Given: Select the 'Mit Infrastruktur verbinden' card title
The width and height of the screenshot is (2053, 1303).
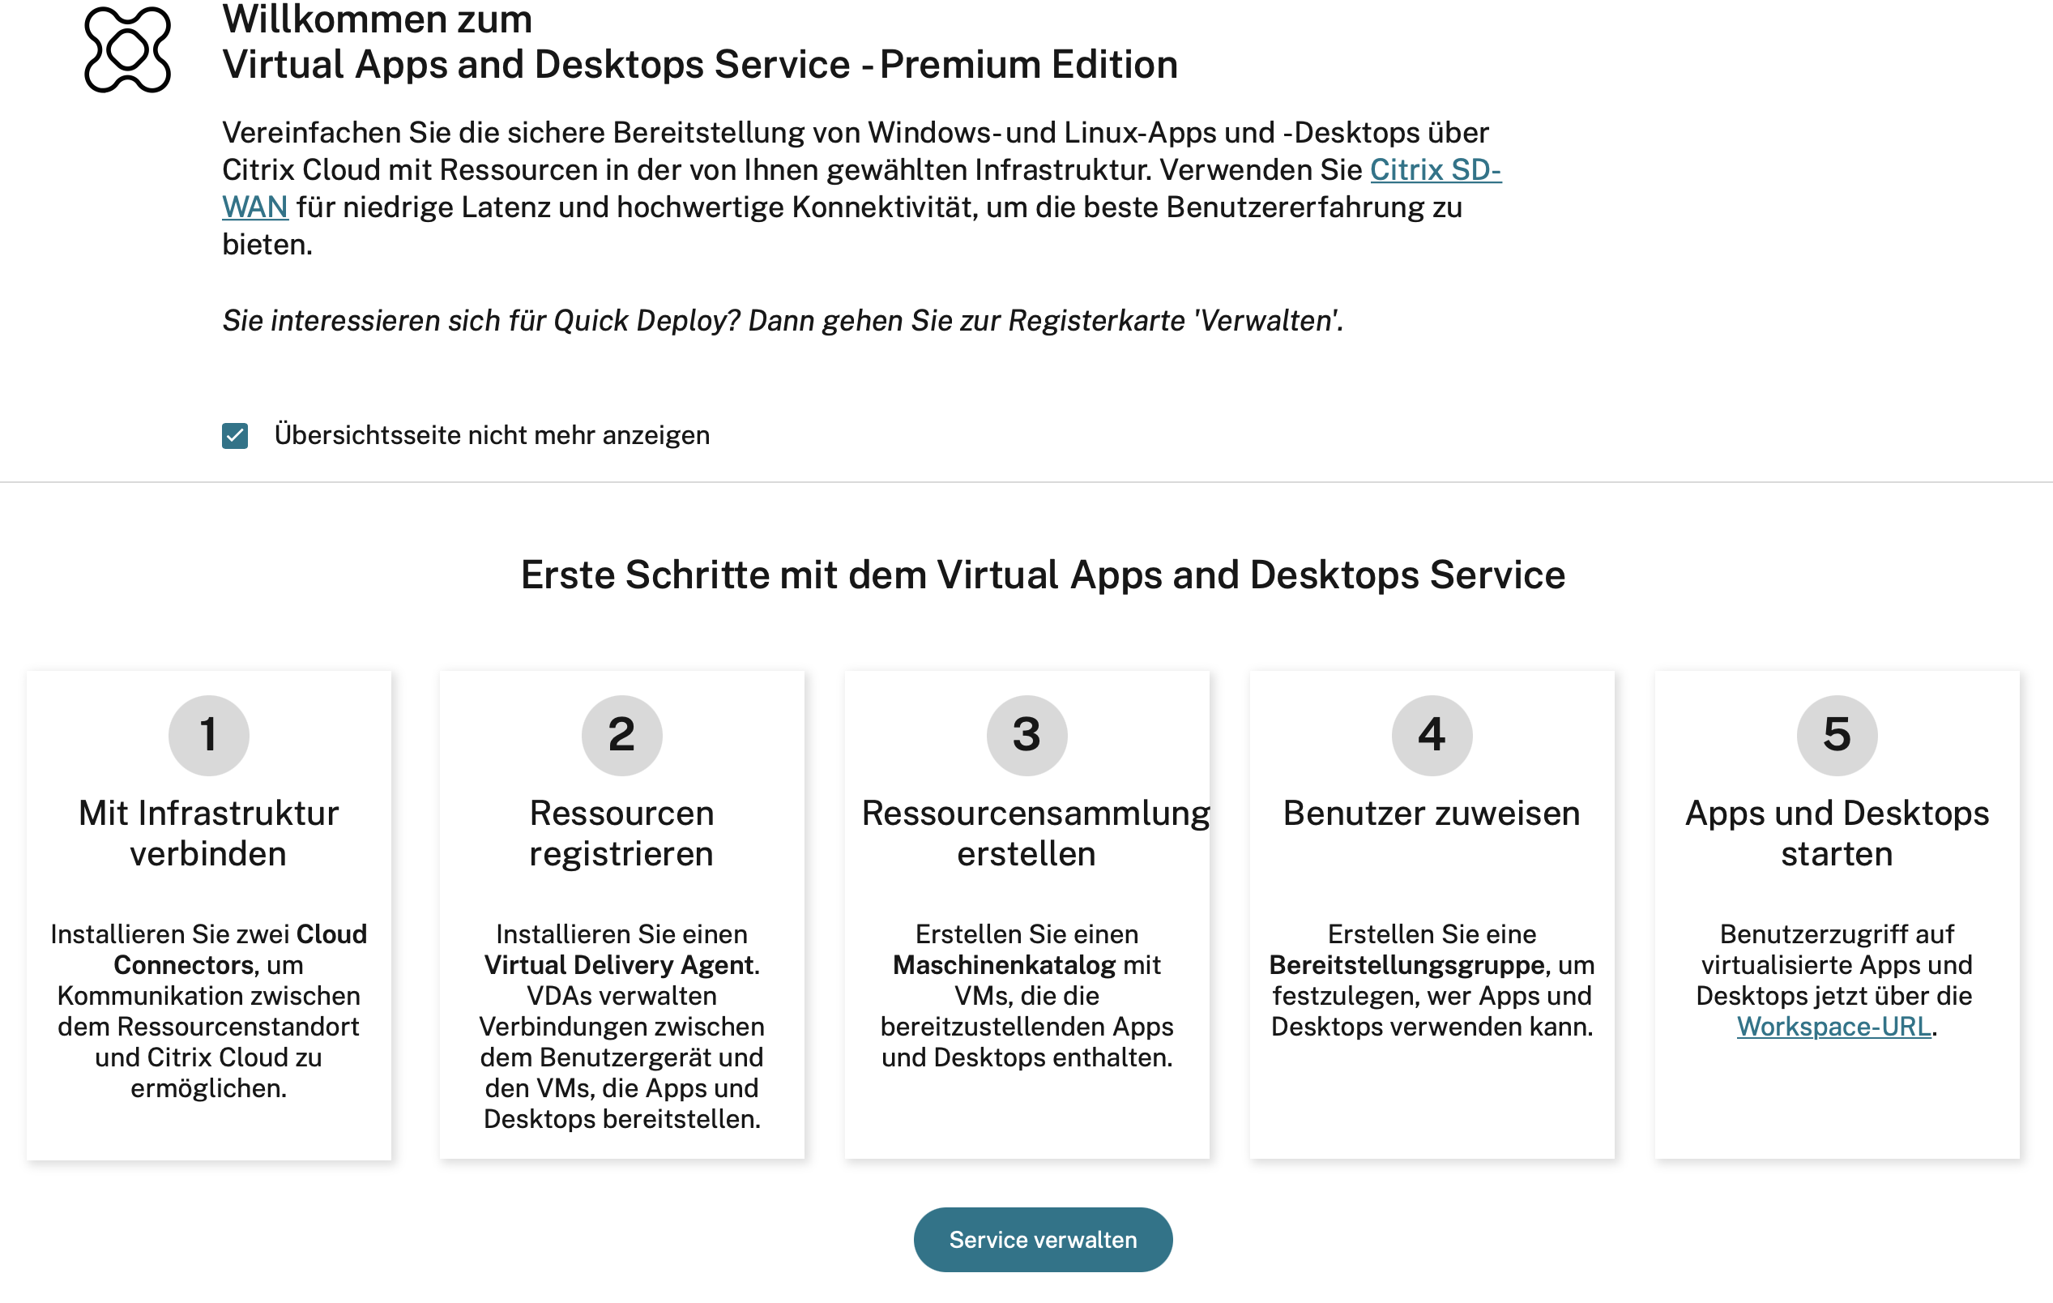Looking at the screenshot, I should pos(209,833).
